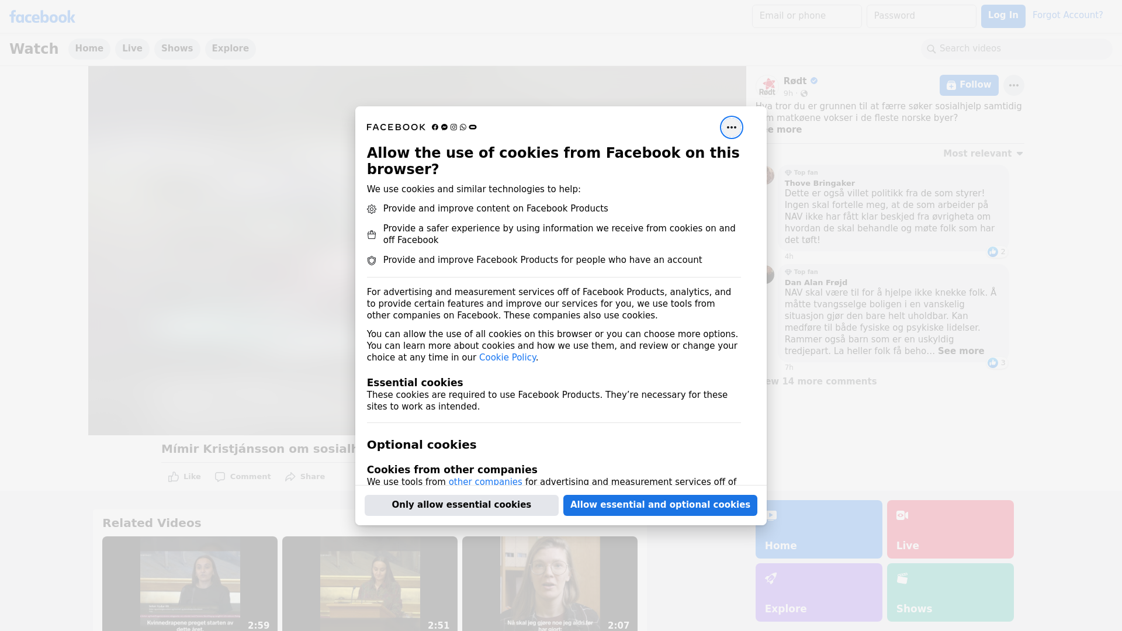The height and width of the screenshot is (631, 1122).
Task: Open the Home tile with play icon
Action: click(x=819, y=529)
